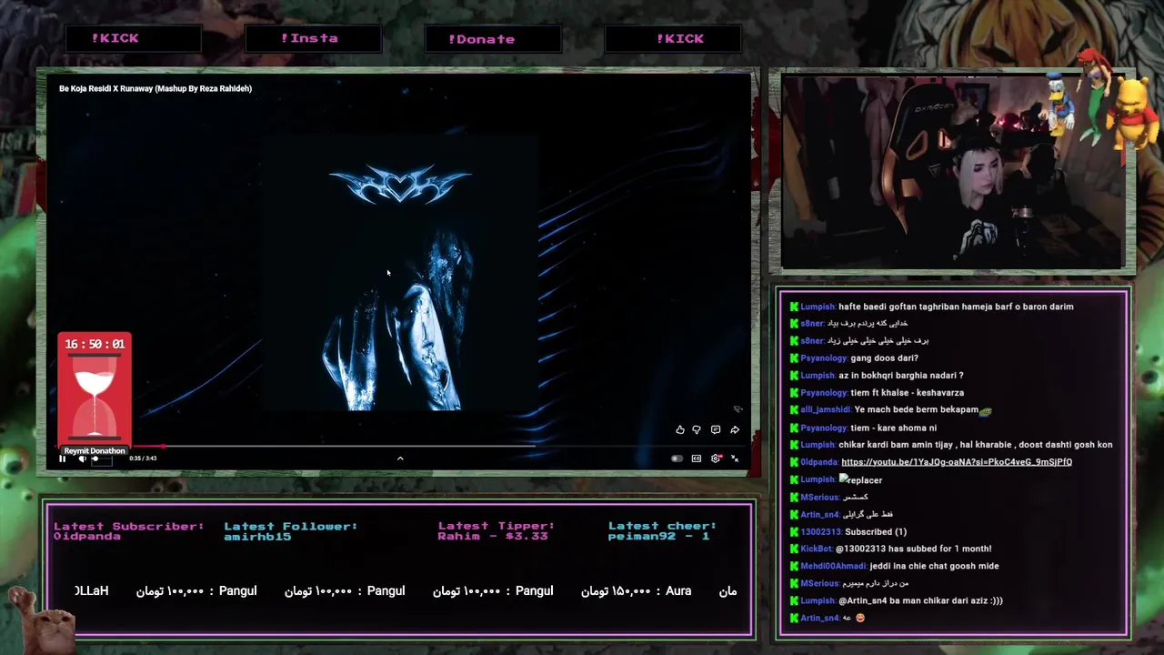The image size is (1164, 655).
Task: Click the Kick badge beside alli_jamshidi
Action: (x=794, y=410)
